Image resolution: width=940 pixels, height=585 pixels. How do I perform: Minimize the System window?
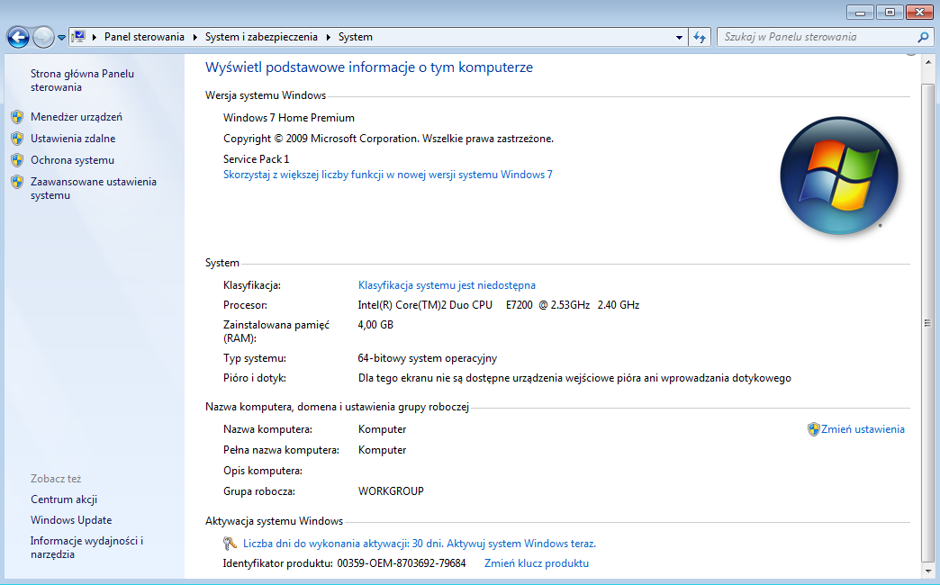tap(860, 12)
